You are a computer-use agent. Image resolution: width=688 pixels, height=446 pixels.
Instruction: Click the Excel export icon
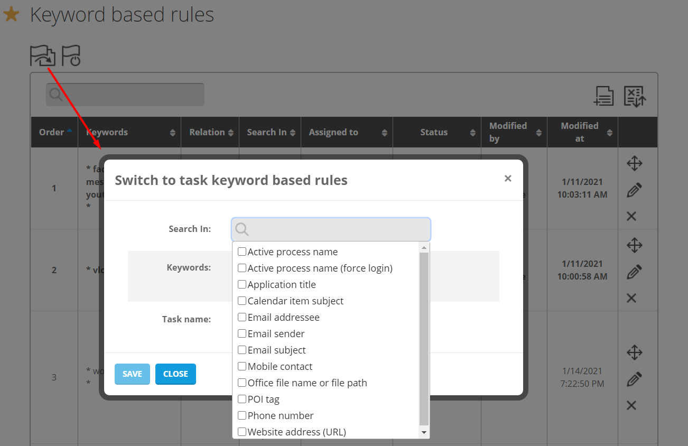point(635,96)
